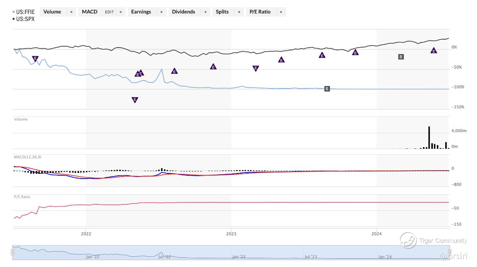Click the navigator at Jul '22

click(165, 257)
